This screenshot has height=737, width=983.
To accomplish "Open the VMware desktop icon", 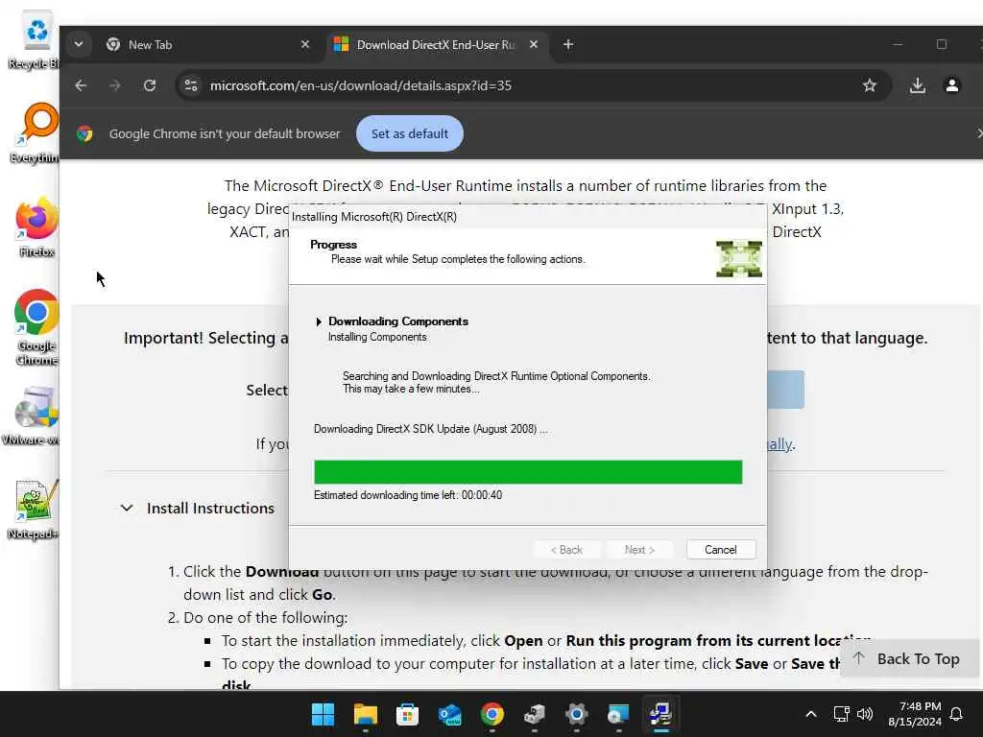I will tap(33, 416).
